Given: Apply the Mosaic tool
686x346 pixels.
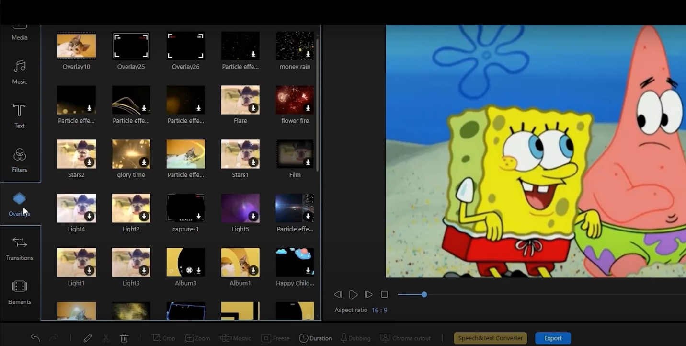Looking at the screenshot, I should [x=235, y=338].
